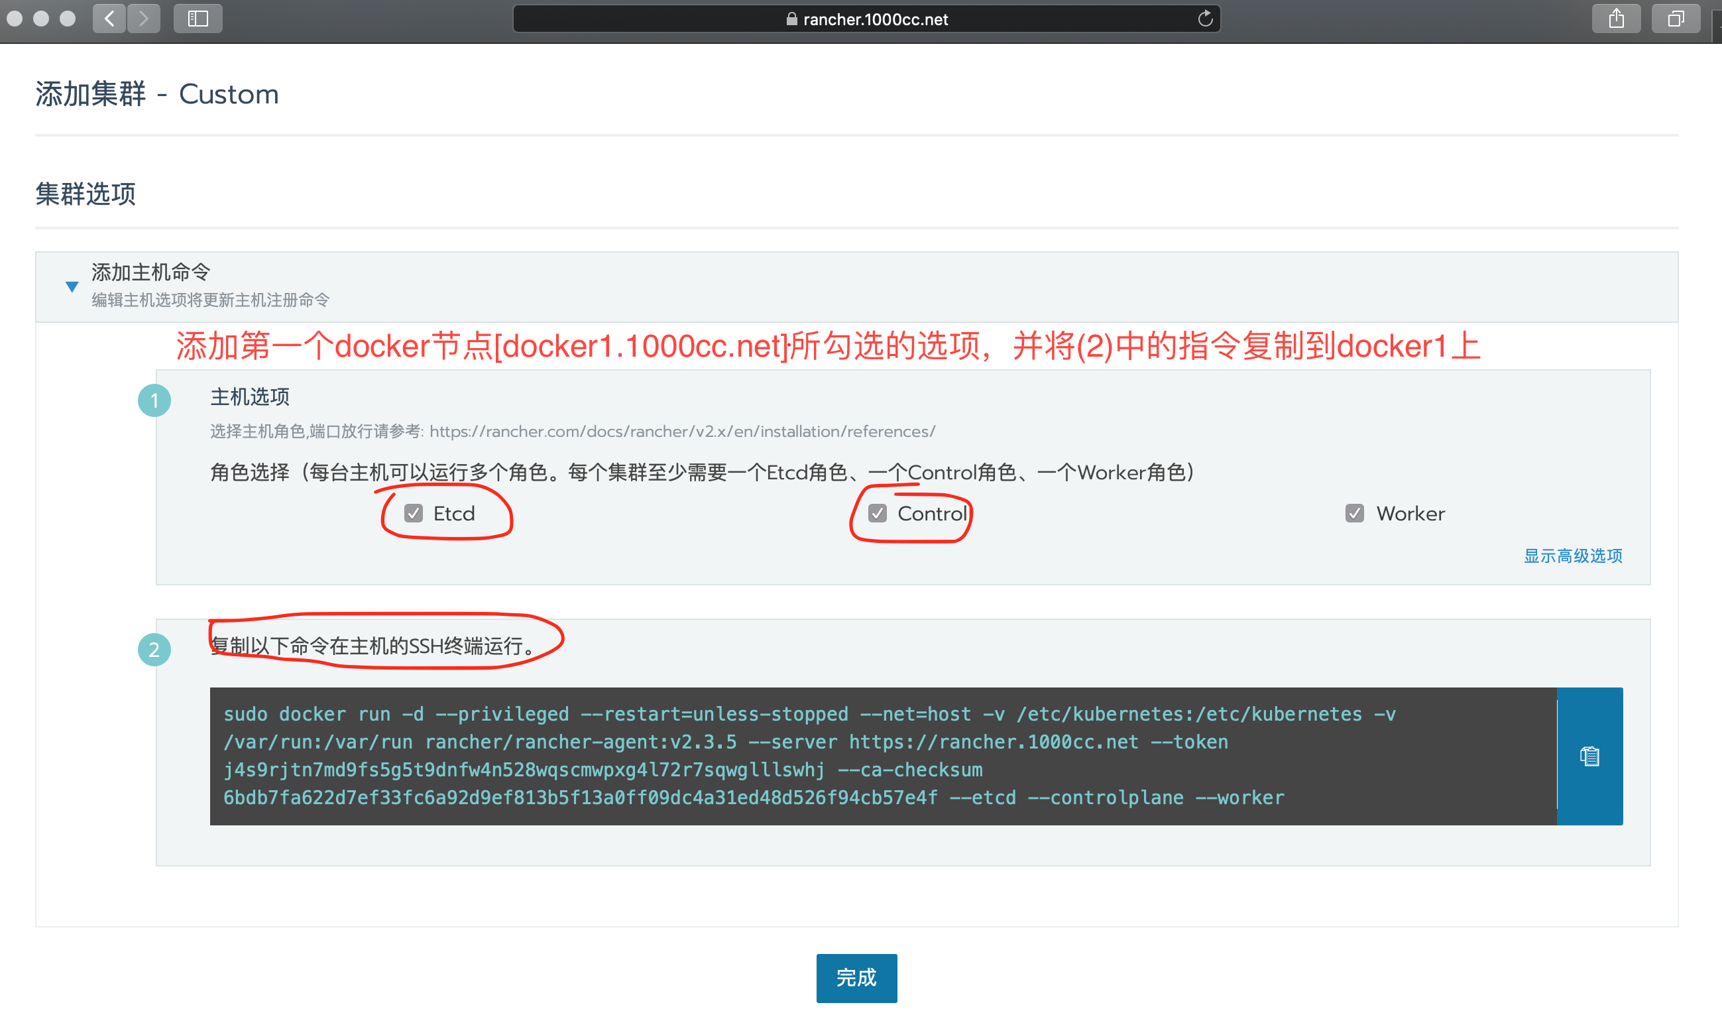Click the 主机选项 heading
Screen dimensions: 1722x1013
(x=250, y=396)
